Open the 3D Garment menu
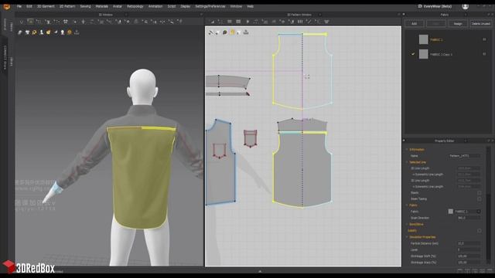495x278 pixels. click(x=46, y=6)
